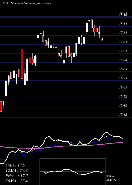The height and width of the screenshot is (185, 132).
Task: Click the 16.33 price axis label
Action: (123, 78)
